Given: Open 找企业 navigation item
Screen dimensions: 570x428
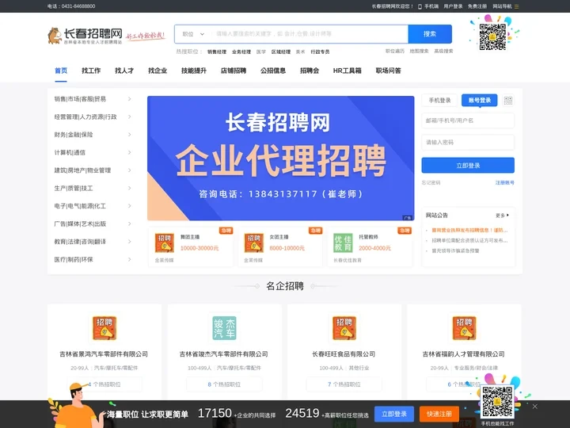Looking at the screenshot, I should (x=158, y=71).
